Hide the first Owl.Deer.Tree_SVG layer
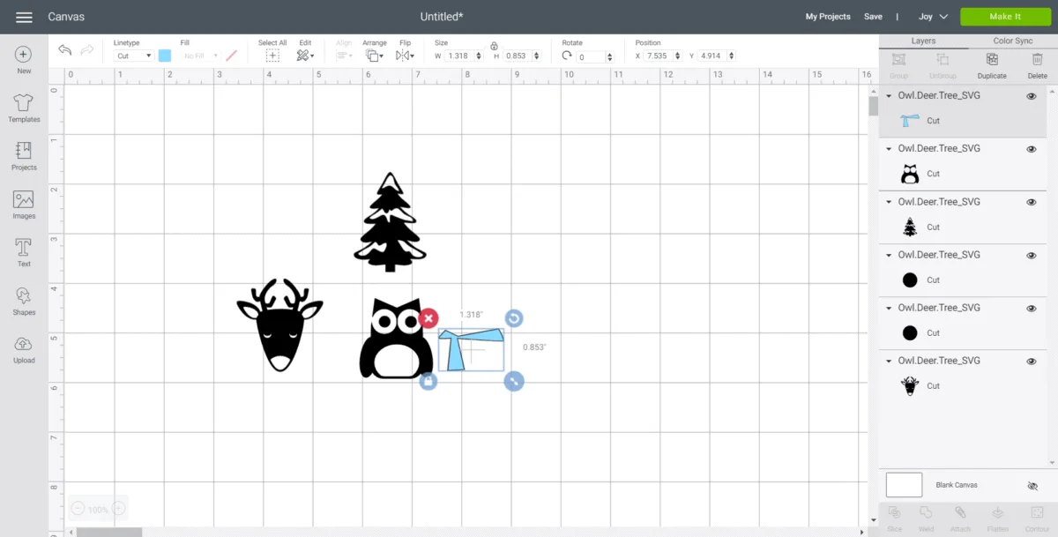Image resolution: width=1058 pixels, height=537 pixels. point(1031,96)
